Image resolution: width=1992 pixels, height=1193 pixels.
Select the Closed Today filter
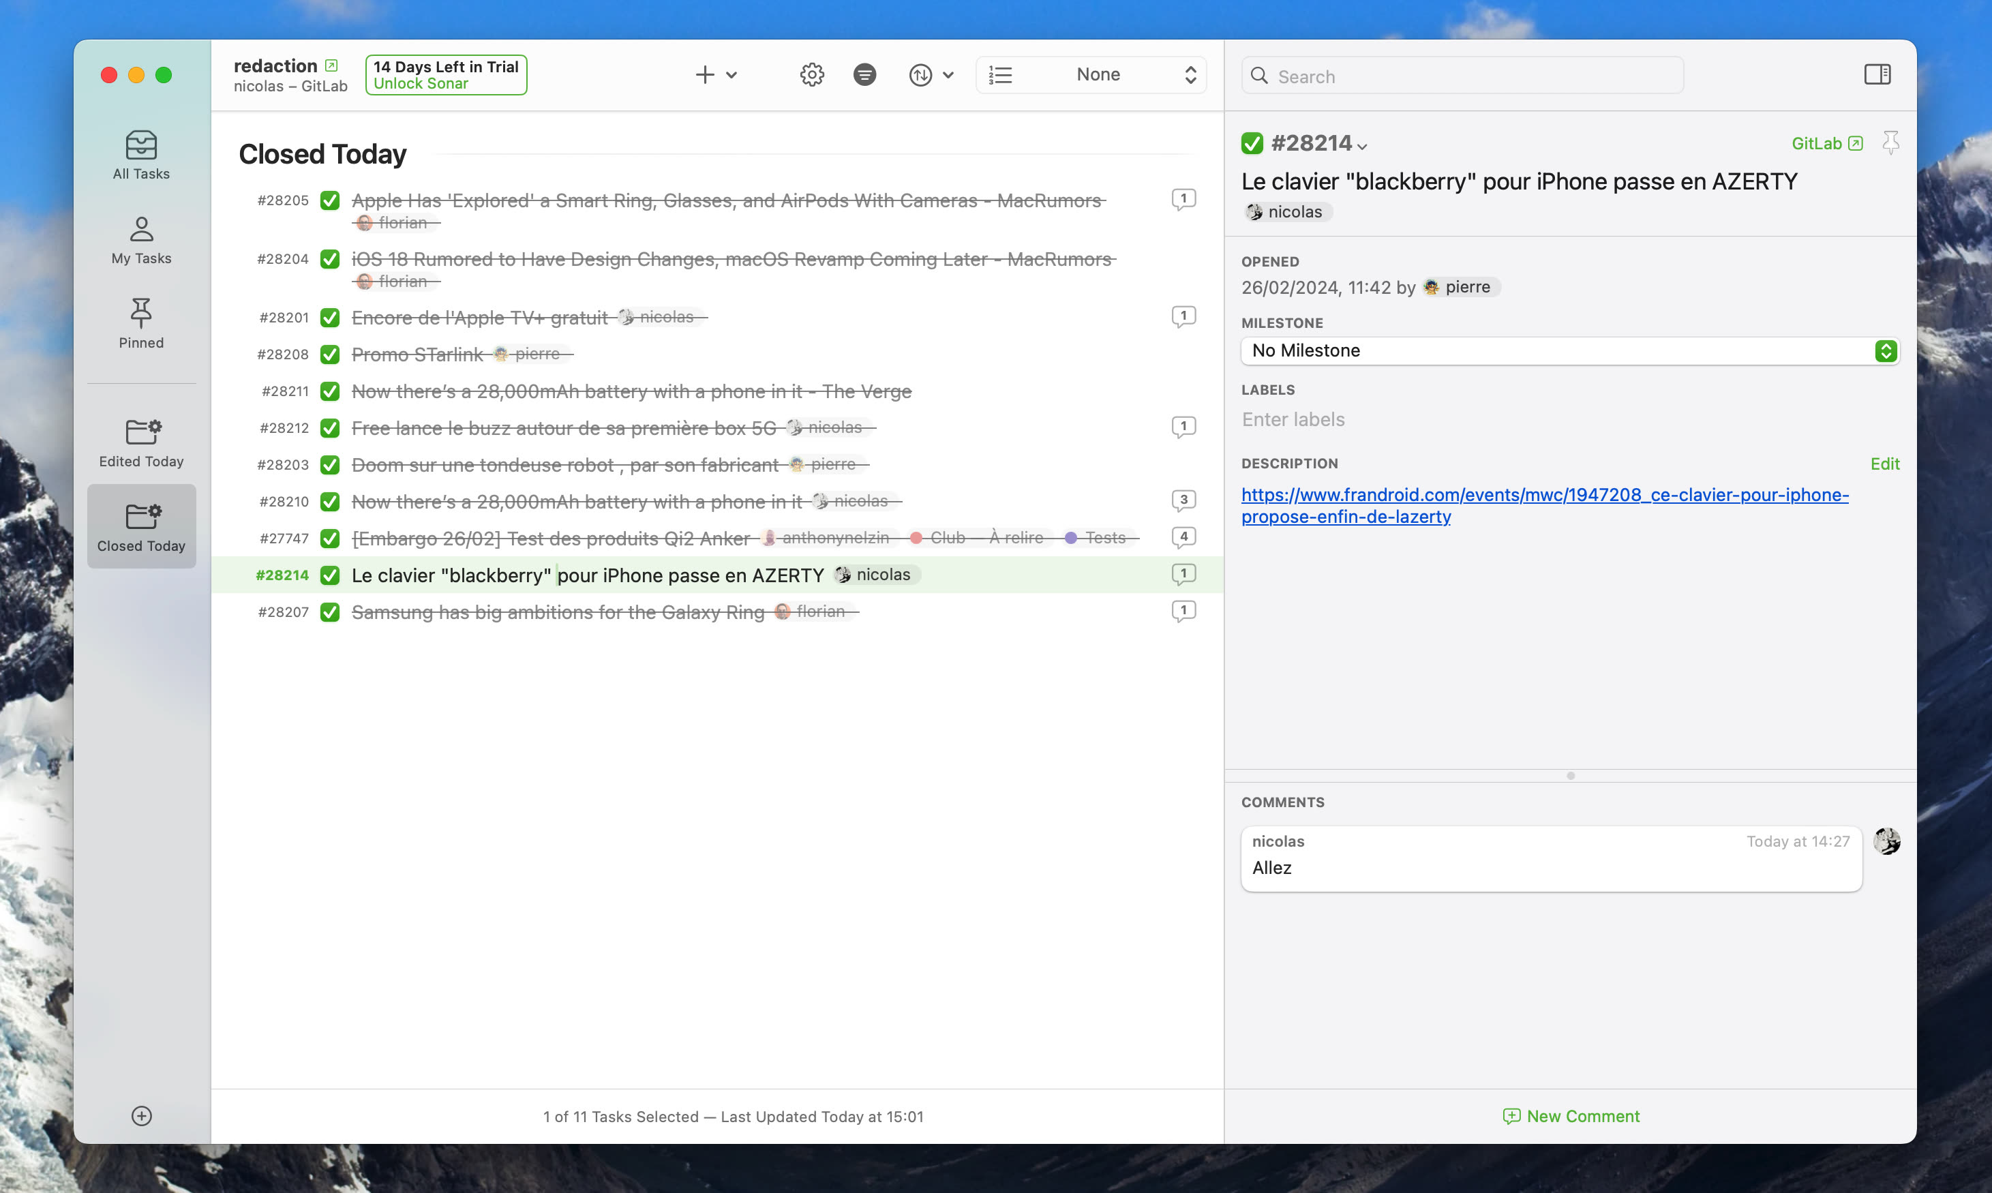(x=140, y=526)
